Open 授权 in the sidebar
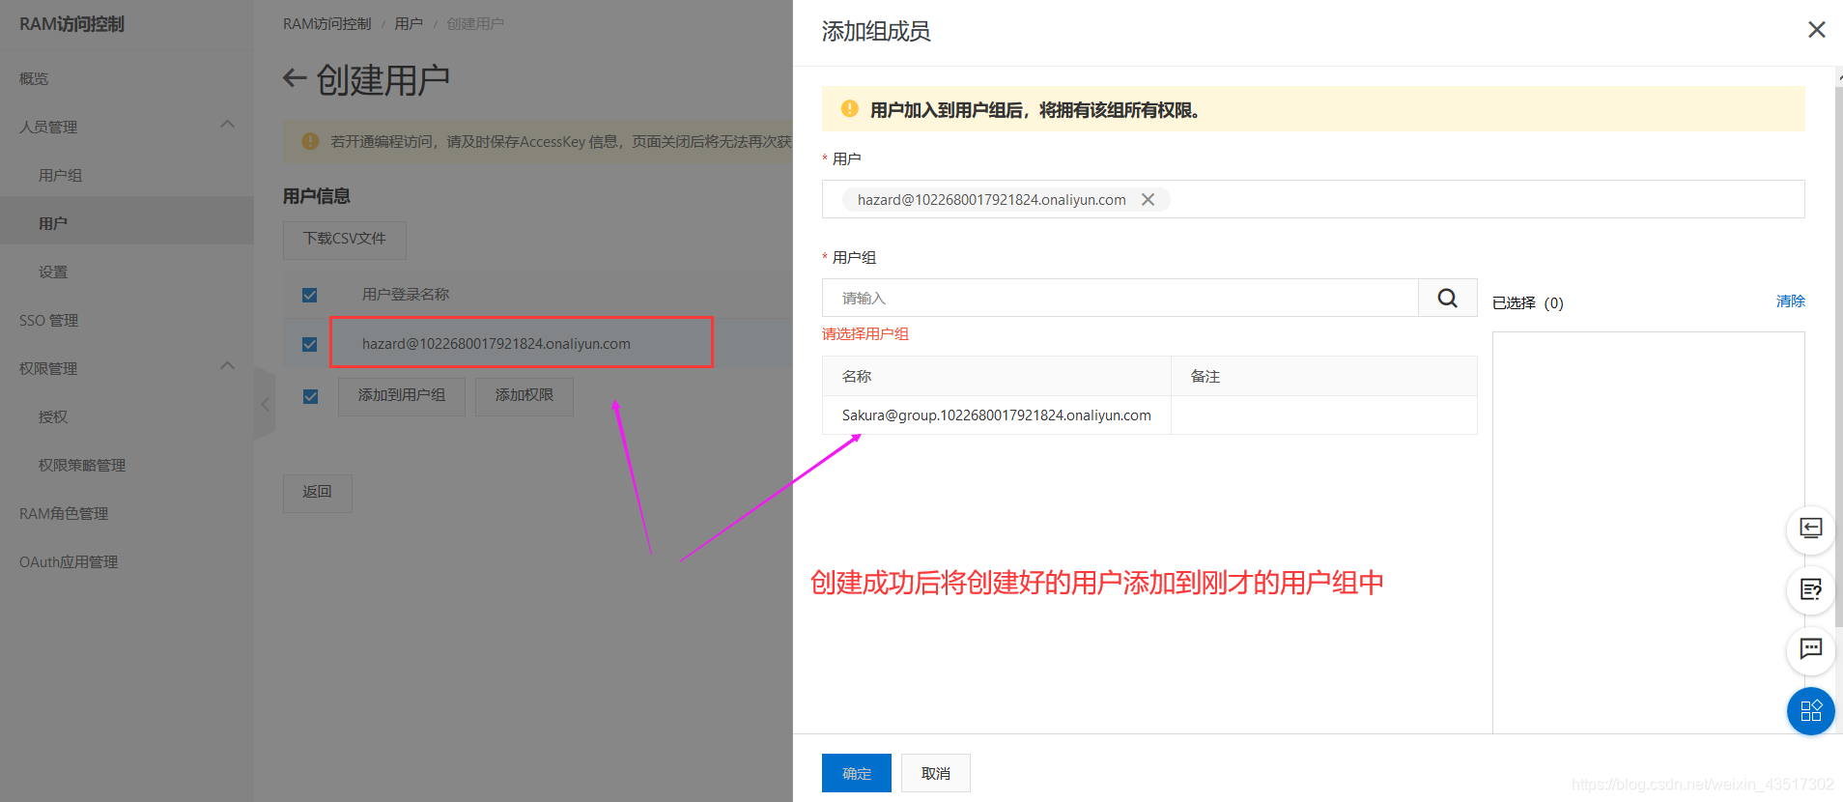The width and height of the screenshot is (1843, 802). 53,417
